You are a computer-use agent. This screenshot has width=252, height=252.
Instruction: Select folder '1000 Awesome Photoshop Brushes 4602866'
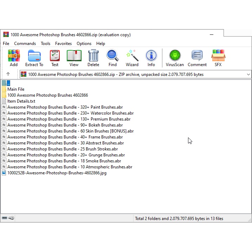(x=47, y=95)
